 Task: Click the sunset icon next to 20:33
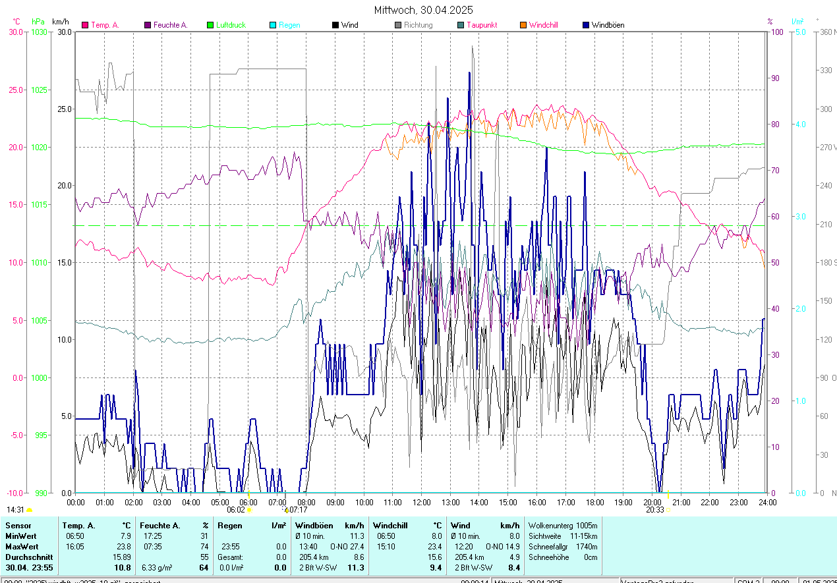point(669,510)
